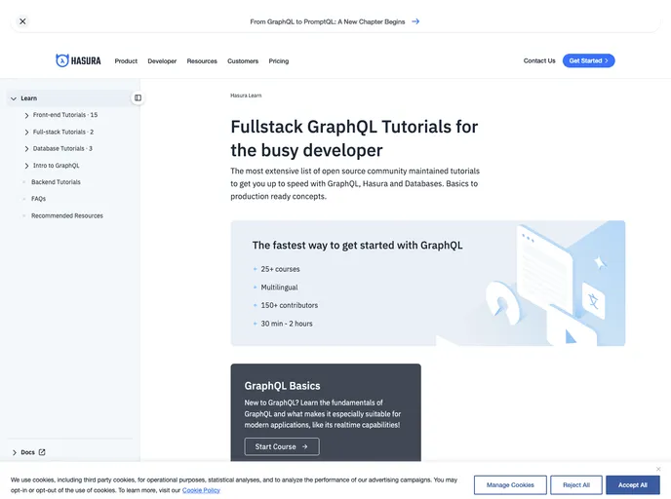Image resolution: width=671 pixels, height=499 pixels.
Task: Open Full-stack Tutorials · 2
Action: click(63, 133)
